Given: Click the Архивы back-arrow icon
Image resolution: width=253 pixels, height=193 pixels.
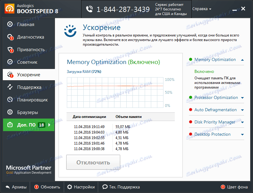Looking at the screenshot, I should point(8,187).
